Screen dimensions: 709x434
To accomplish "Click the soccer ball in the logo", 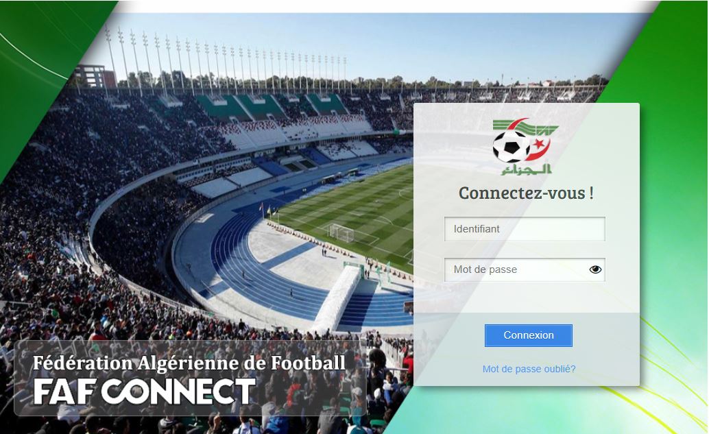I will coord(511,147).
